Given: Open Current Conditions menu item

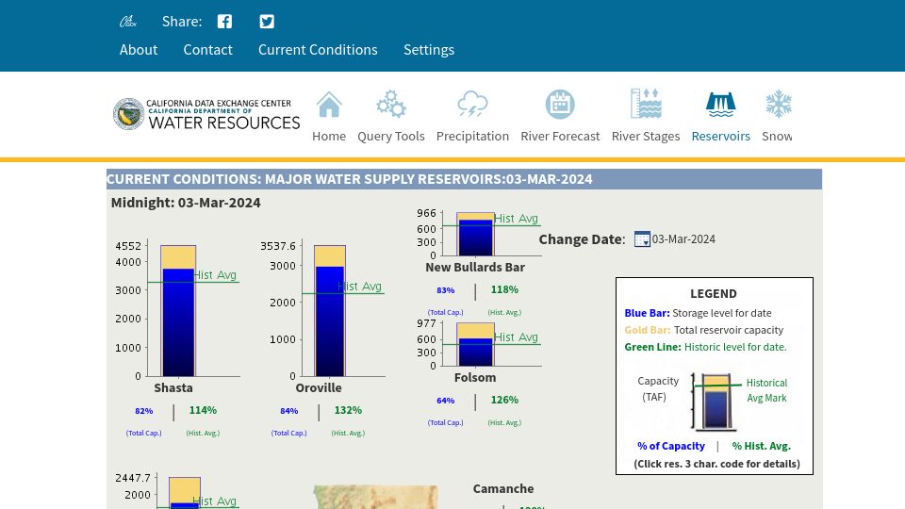Looking at the screenshot, I should (x=318, y=50).
